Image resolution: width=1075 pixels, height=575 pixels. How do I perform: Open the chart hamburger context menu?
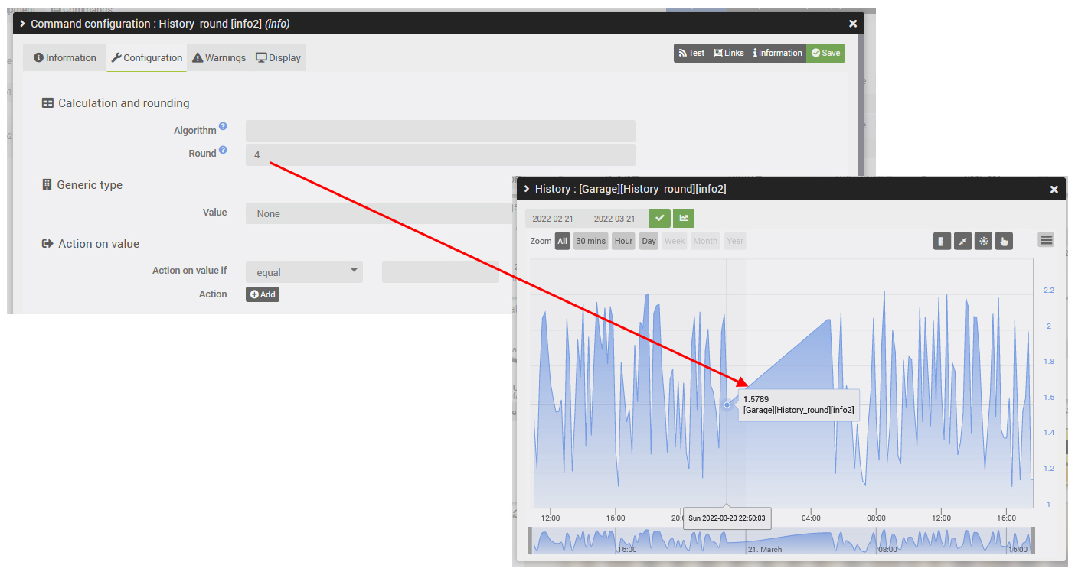(x=1046, y=240)
